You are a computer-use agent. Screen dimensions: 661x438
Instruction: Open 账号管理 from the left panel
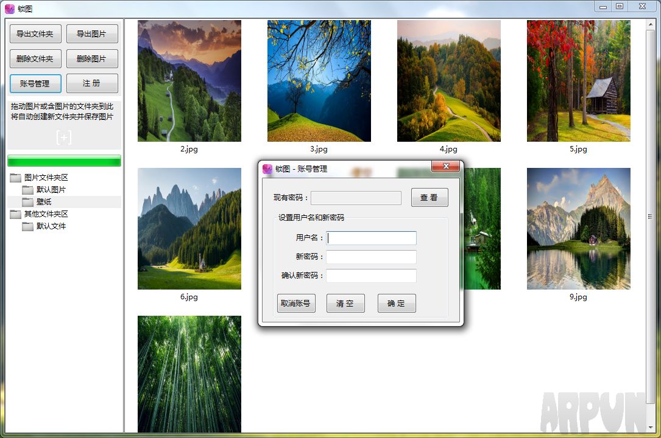pos(35,83)
